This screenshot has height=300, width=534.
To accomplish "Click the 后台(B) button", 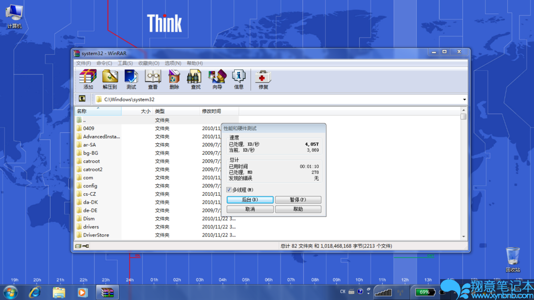I will (250, 199).
